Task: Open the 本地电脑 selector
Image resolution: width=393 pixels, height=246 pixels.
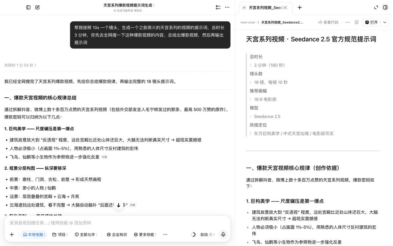Action: click(x=34, y=235)
